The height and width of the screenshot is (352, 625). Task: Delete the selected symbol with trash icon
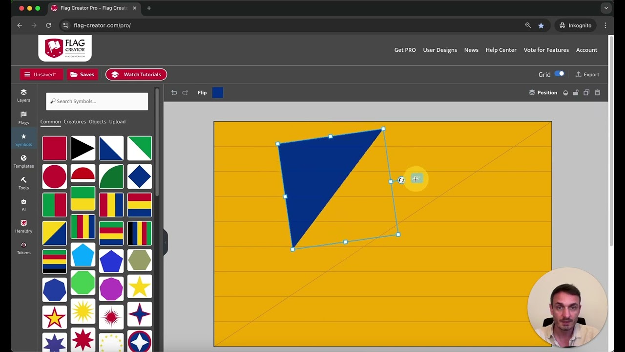(x=597, y=92)
